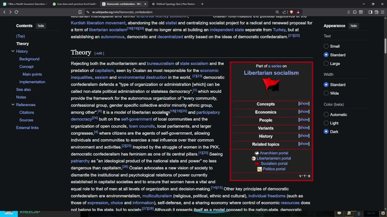Reload the Wikipedia page

click(17, 12)
